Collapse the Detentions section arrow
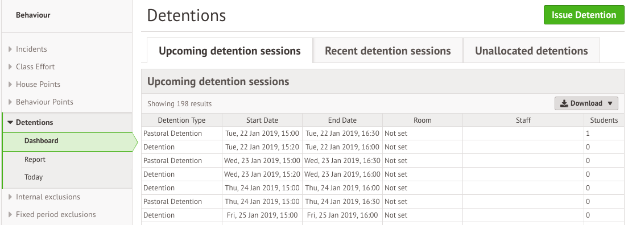The image size is (628, 225). pyautogui.click(x=10, y=123)
